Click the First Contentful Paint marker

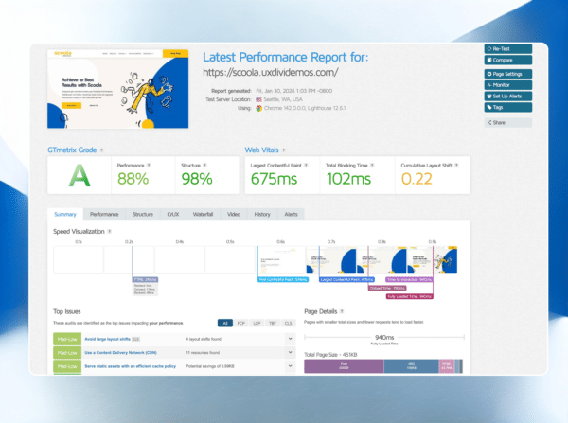(283, 279)
